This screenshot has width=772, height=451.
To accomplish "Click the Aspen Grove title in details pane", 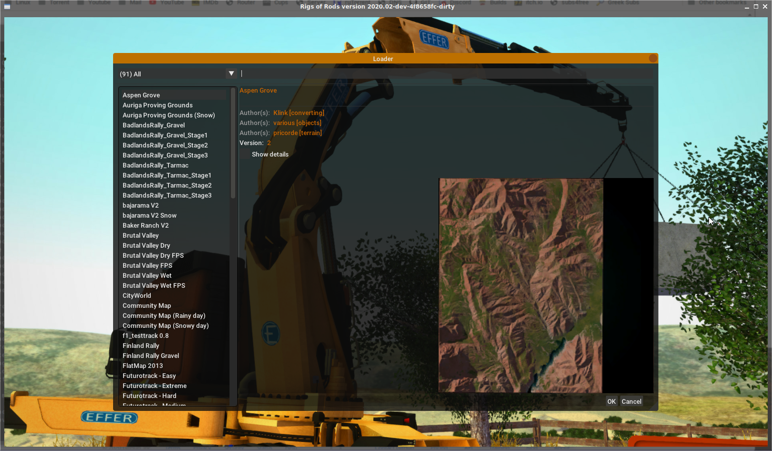I will coord(258,90).
